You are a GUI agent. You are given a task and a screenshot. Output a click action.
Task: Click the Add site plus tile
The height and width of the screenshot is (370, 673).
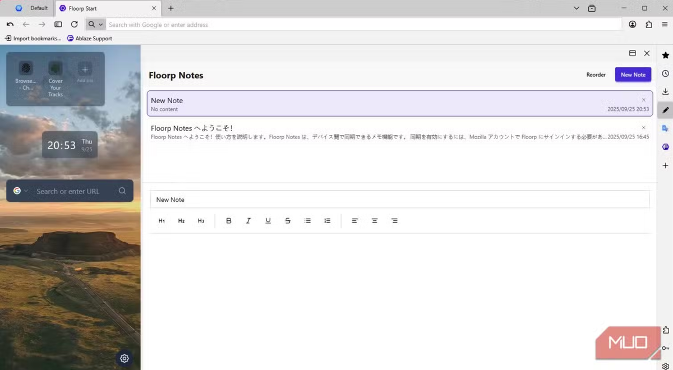click(85, 72)
